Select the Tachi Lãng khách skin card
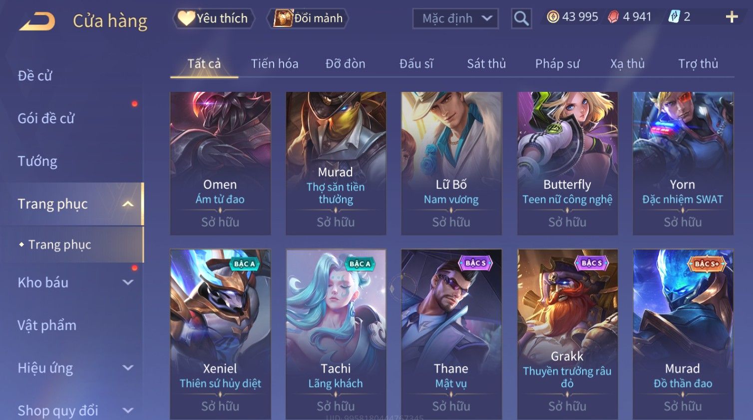This screenshot has width=753, height=420. [x=336, y=334]
